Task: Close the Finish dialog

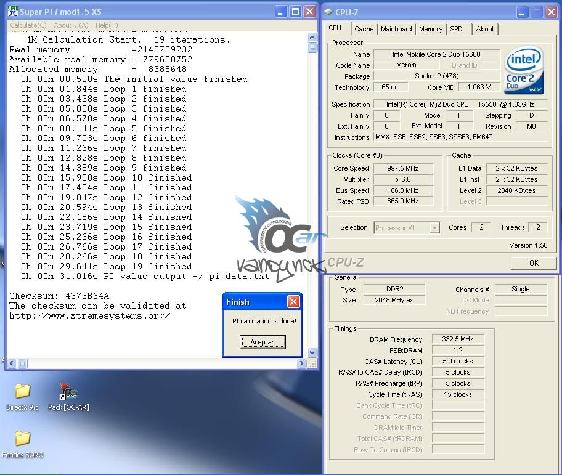Action: coord(293,302)
